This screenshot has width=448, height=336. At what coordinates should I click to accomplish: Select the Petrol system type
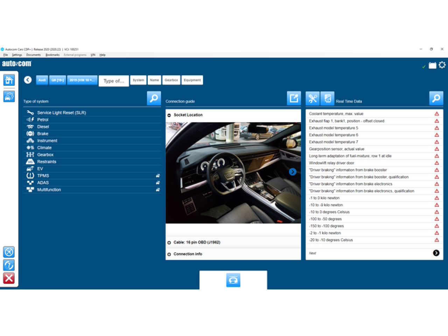(92, 120)
